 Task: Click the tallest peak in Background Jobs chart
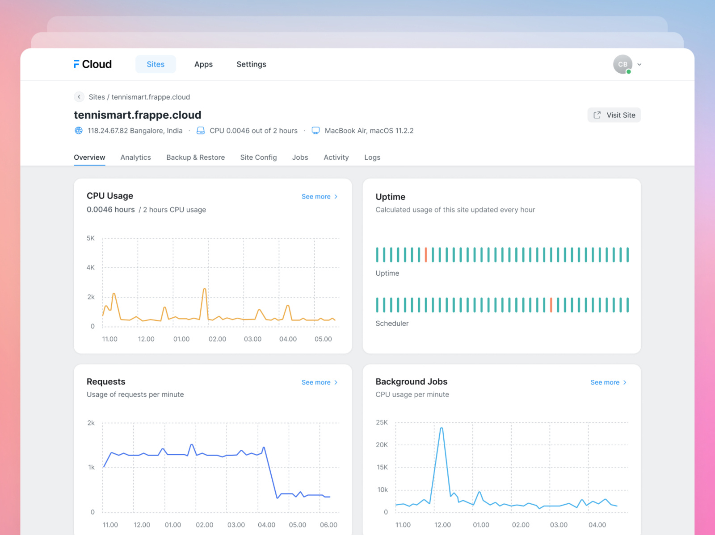click(442, 429)
